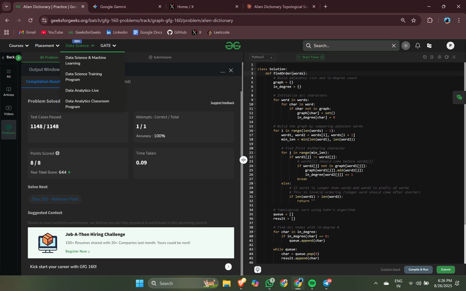
Task: Open the Windows Start menu
Action: click(x=140, y=283)
